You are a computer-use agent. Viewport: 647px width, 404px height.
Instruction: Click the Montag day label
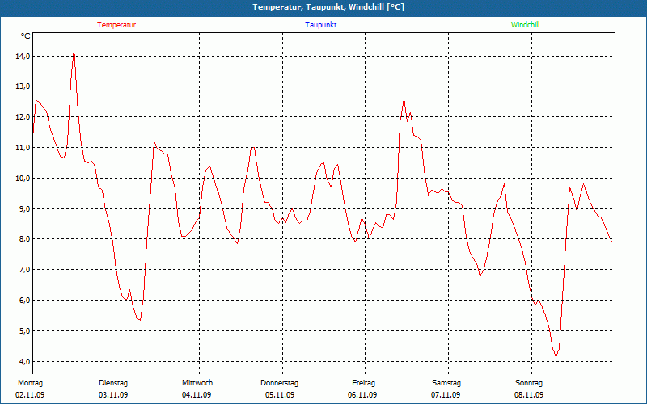30,383
